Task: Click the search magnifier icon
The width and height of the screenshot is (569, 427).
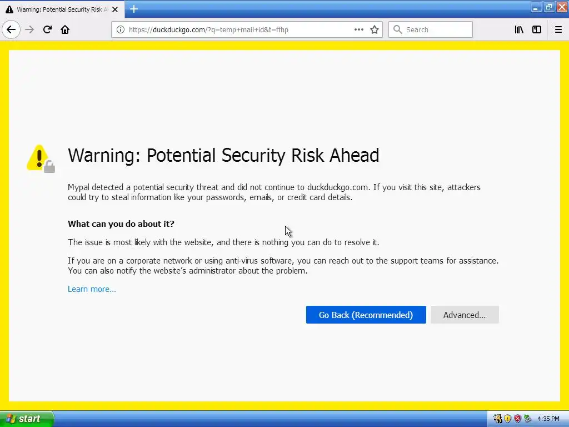Action: pos(398,30)
